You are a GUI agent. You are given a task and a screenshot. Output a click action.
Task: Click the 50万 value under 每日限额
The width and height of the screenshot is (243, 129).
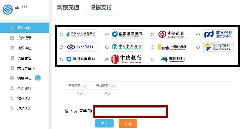click(x=107, y=93)
